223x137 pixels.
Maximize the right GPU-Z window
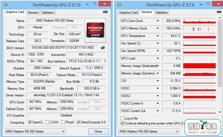pyautogui.click(x=208, y=4)
